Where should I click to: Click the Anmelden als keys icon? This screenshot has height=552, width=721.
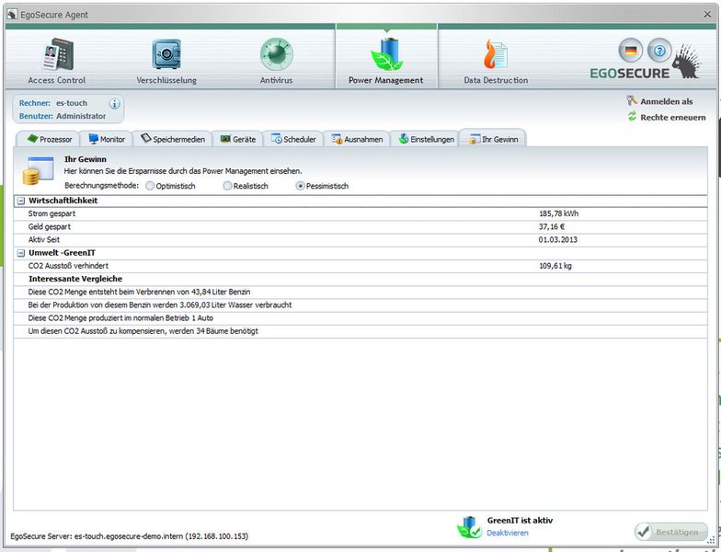click(x=632, y=101)
